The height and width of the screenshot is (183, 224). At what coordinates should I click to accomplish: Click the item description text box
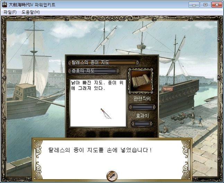pyautogui.click(x=98, y=103)
